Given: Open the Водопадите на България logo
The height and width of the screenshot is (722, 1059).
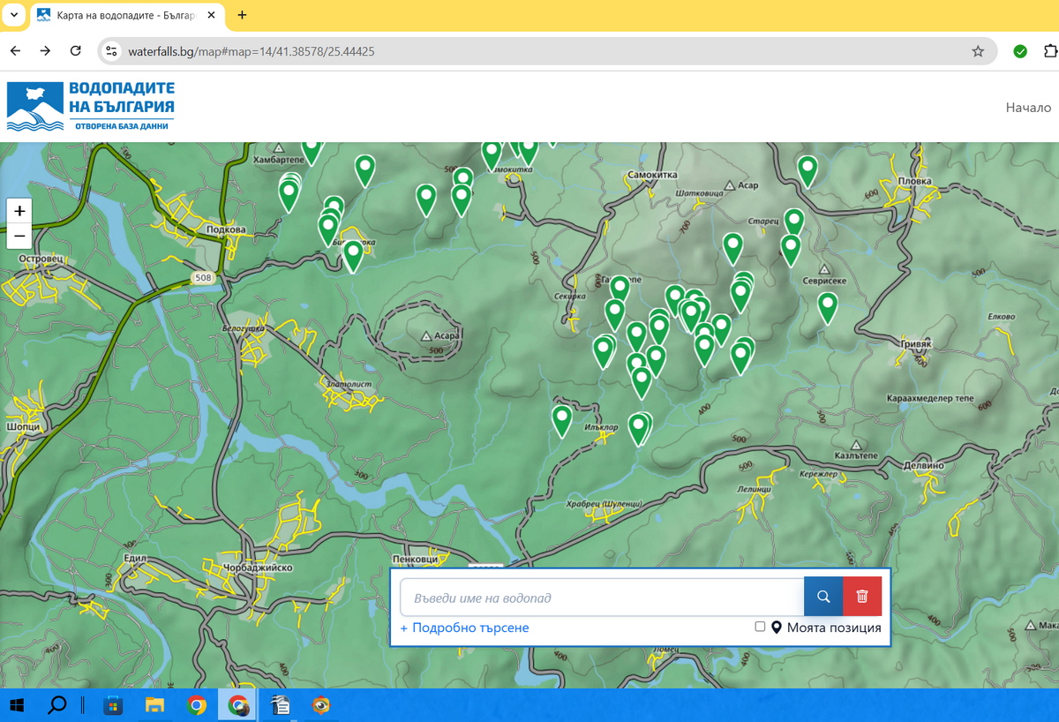Looking at the screenshot, I should coord(91,107).
